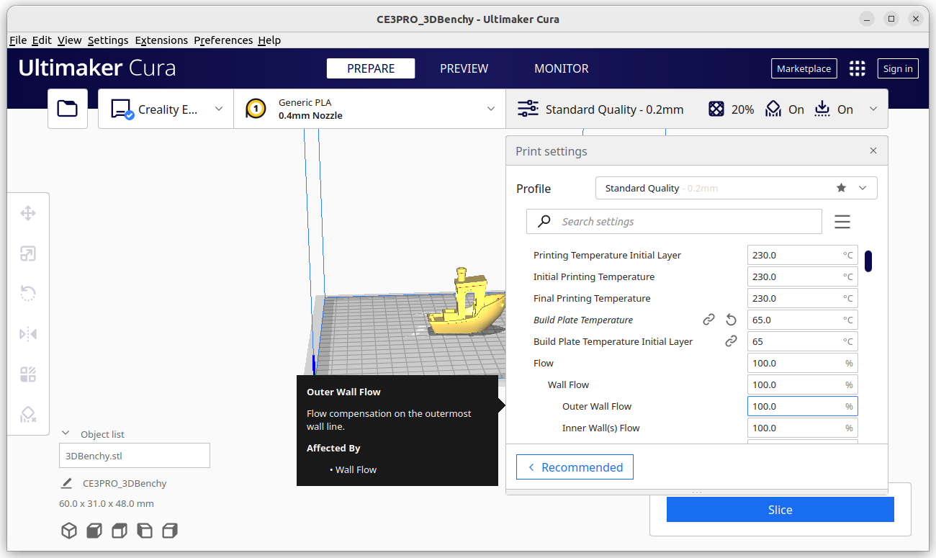Edit Build Plate Temperature 65.0 value
936x558 pixels.
coord(803,320)
